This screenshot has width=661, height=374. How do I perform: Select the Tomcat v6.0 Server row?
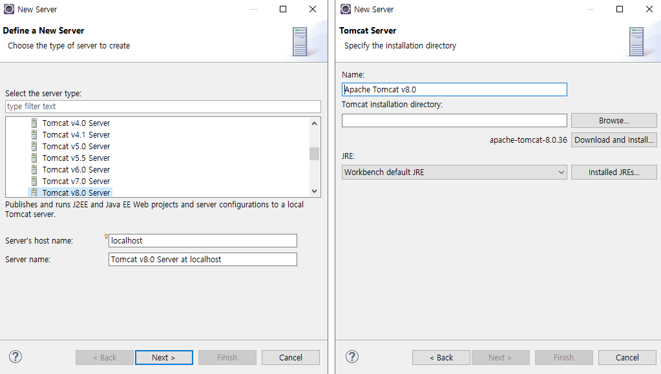[76, 169]
